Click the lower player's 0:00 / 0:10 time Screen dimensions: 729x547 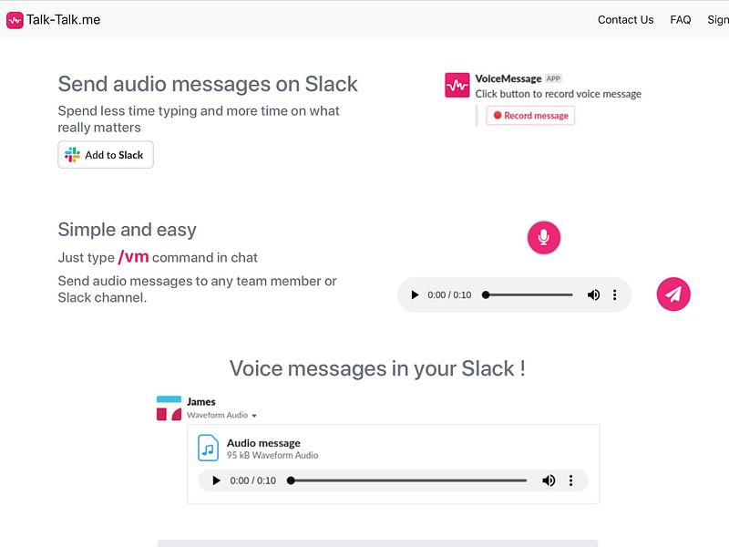pos(253,480)
